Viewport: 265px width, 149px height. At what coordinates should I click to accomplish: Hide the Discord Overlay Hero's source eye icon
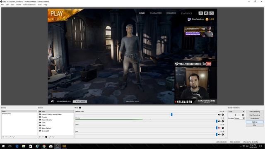pos(40,114)
